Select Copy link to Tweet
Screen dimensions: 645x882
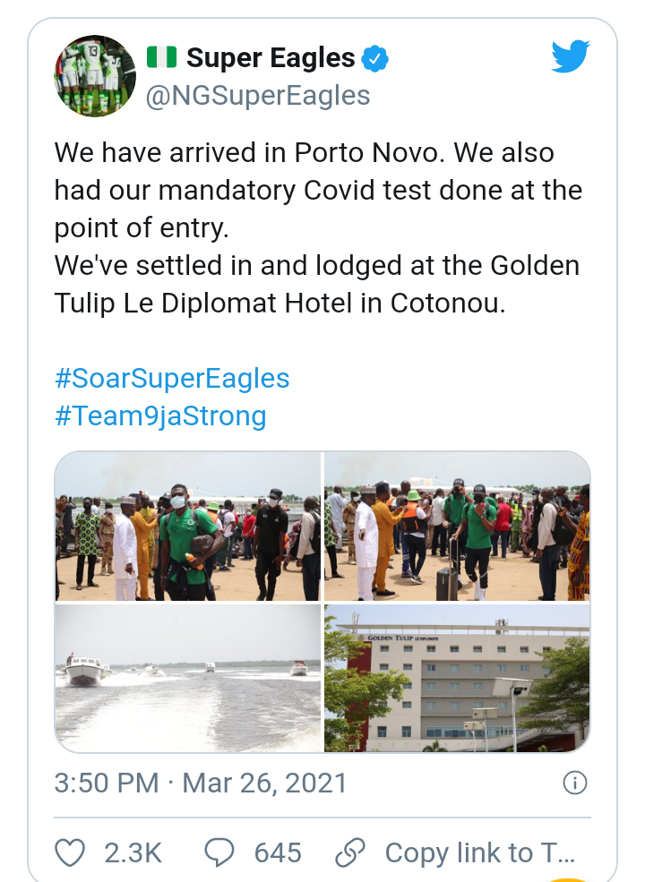tap(480, 852)
